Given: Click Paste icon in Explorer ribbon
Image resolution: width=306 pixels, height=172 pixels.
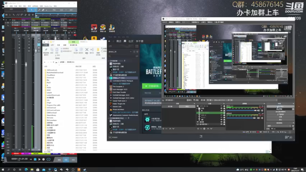Looking at the screenshot, I should click(57, 51).
